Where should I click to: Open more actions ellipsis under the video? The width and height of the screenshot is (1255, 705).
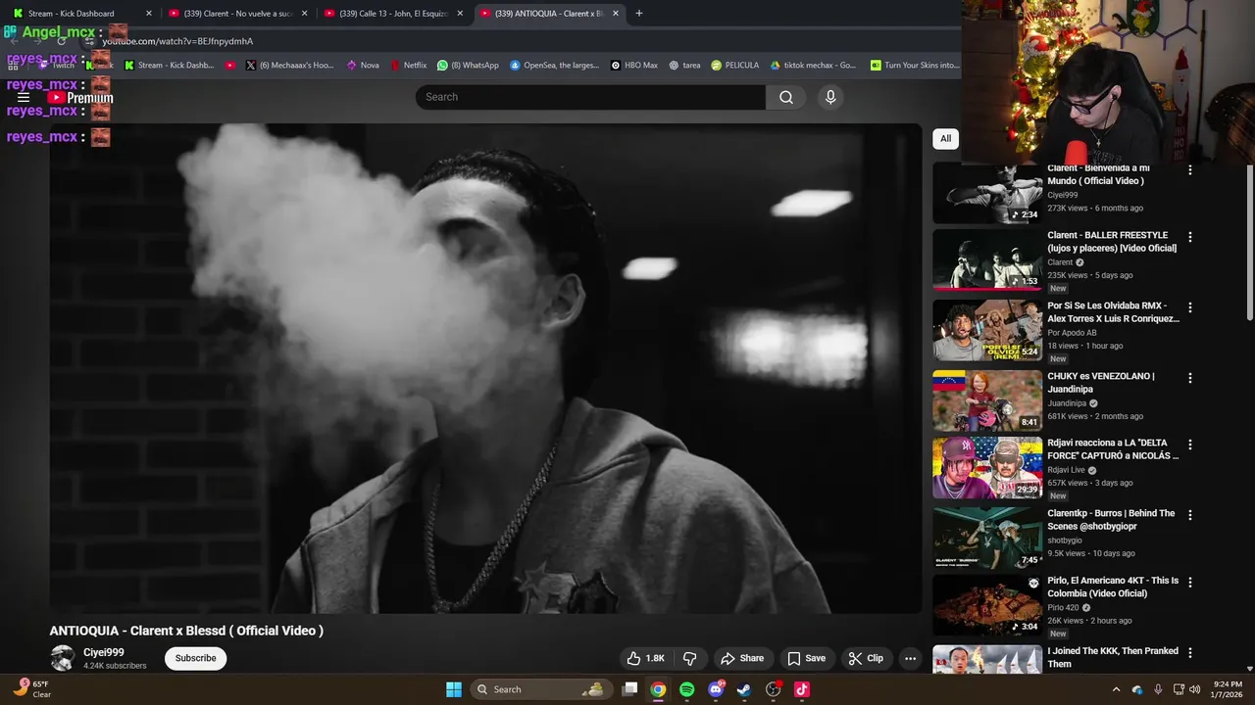[910, 658]
